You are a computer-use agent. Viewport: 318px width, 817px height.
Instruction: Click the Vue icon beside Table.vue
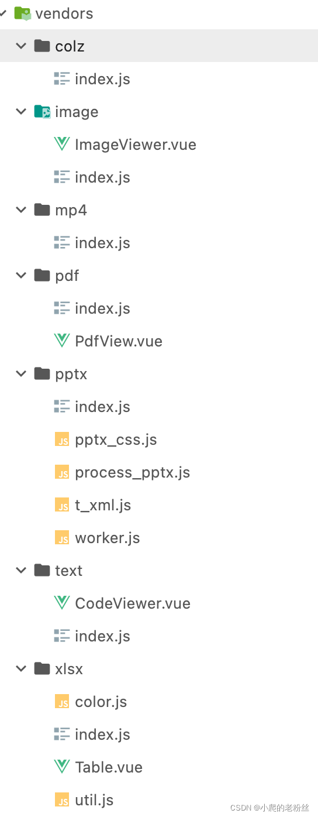(62, 767)
